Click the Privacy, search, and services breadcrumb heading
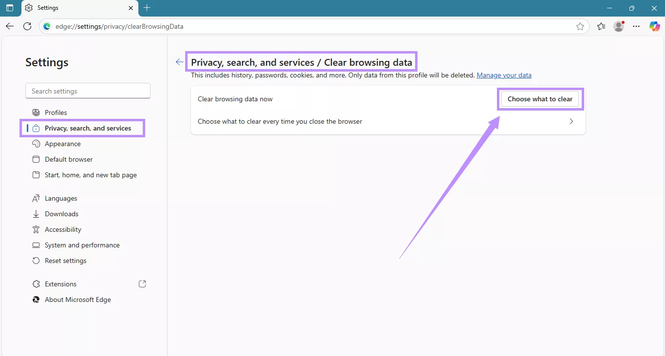Viewport: 665px width, 356px height. click(x=252, y=62)
